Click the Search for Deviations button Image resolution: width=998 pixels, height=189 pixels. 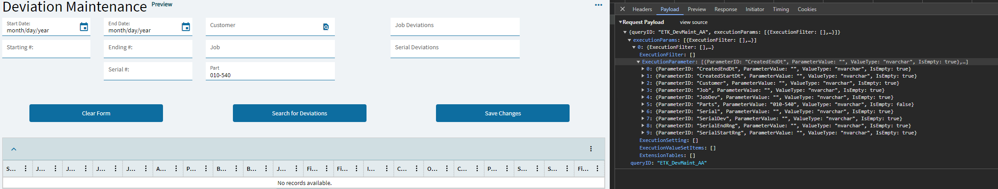(299, 113)
